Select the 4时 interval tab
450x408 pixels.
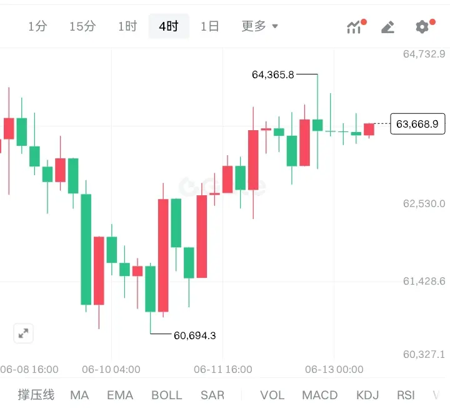click(x=169, y=26)
